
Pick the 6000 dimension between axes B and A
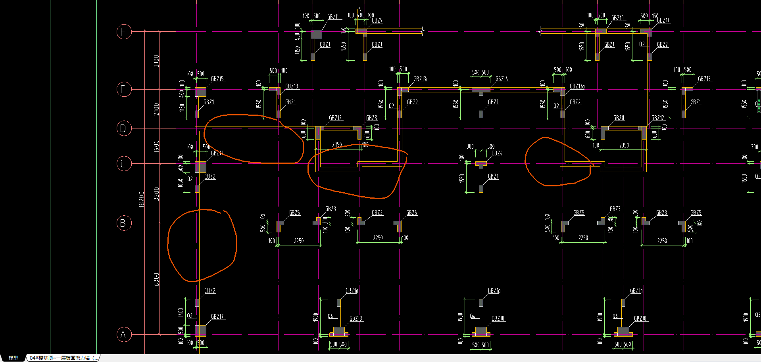click(x=156, y=279)
